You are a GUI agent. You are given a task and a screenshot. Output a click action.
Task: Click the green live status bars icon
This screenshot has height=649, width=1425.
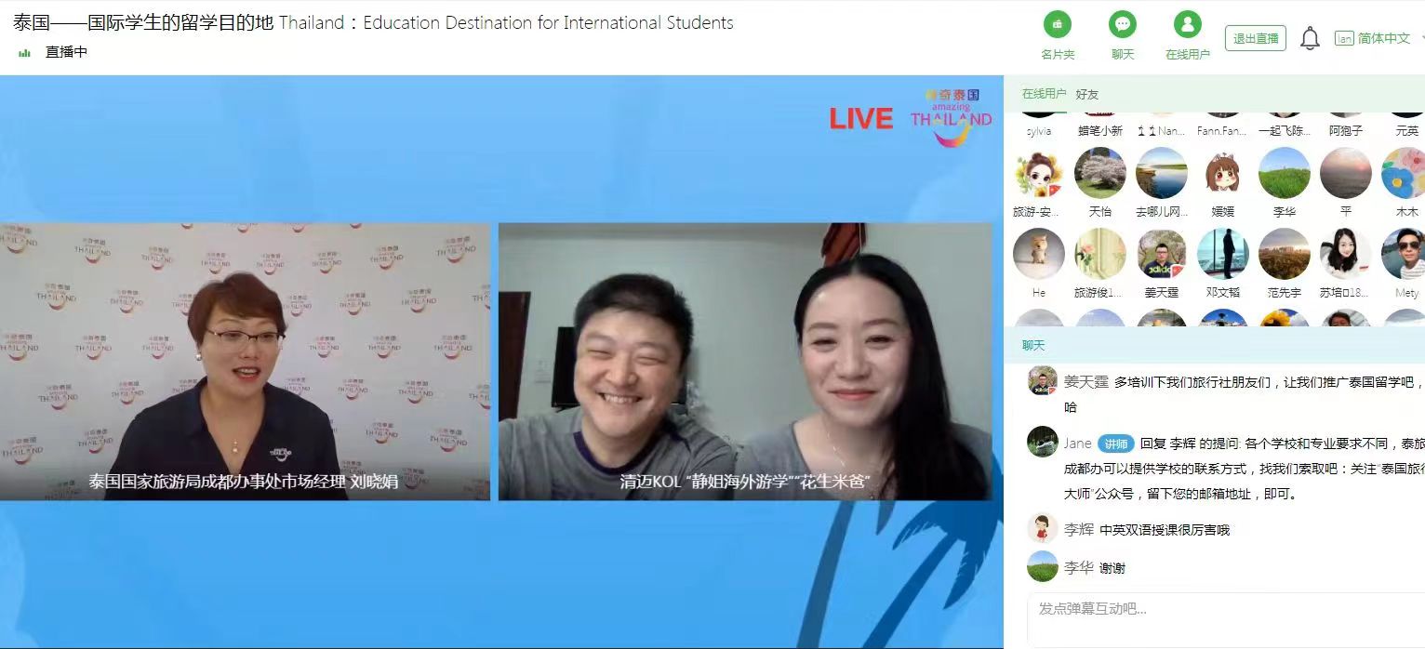pos(24,53)
